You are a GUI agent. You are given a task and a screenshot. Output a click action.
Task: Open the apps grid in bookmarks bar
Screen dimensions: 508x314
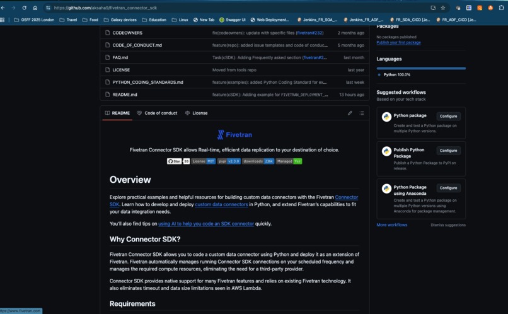pyautogui.click(x=3, y=20)
